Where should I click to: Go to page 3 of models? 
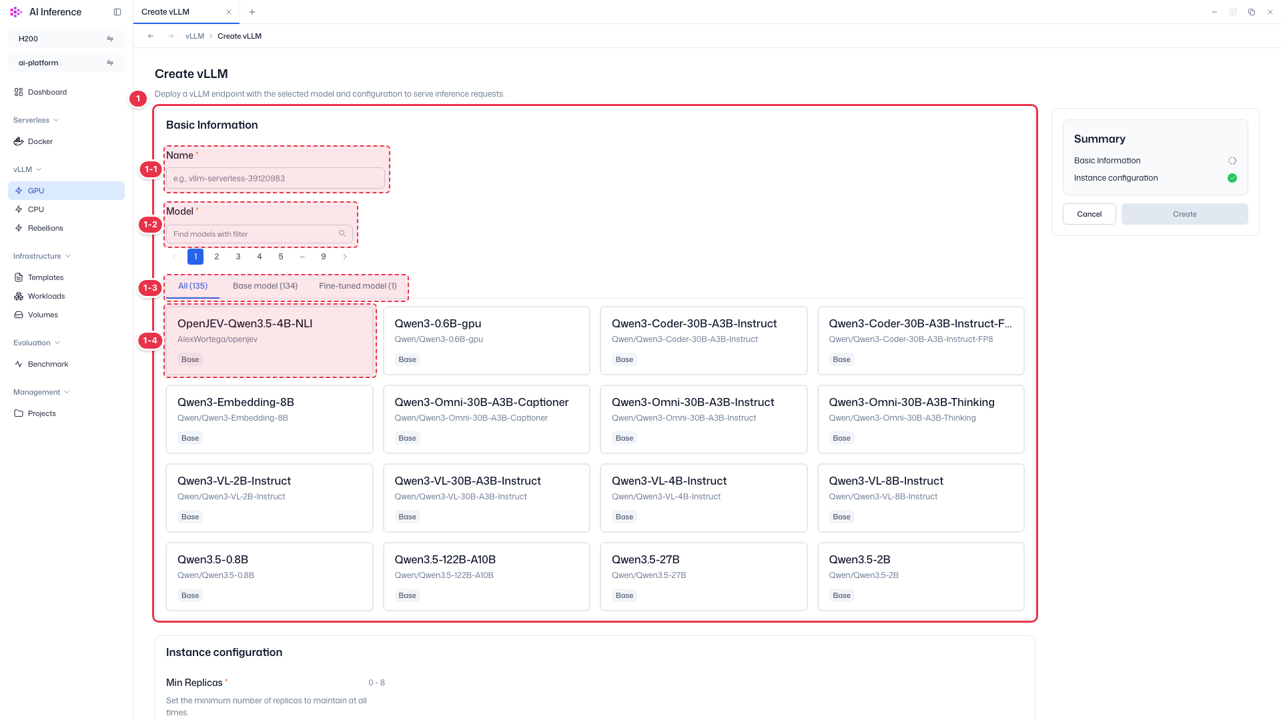pos(238,257)
